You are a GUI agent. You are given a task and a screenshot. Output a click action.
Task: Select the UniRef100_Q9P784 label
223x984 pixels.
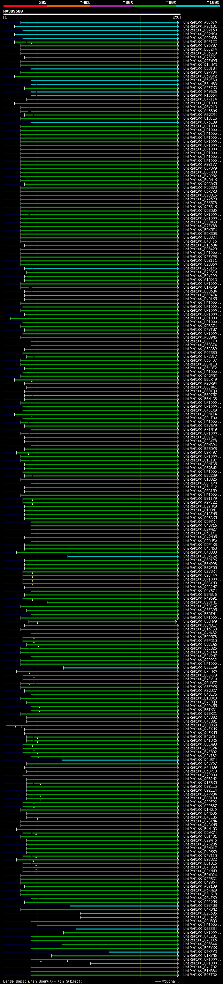pyautogui.click(x=200, y=72)
